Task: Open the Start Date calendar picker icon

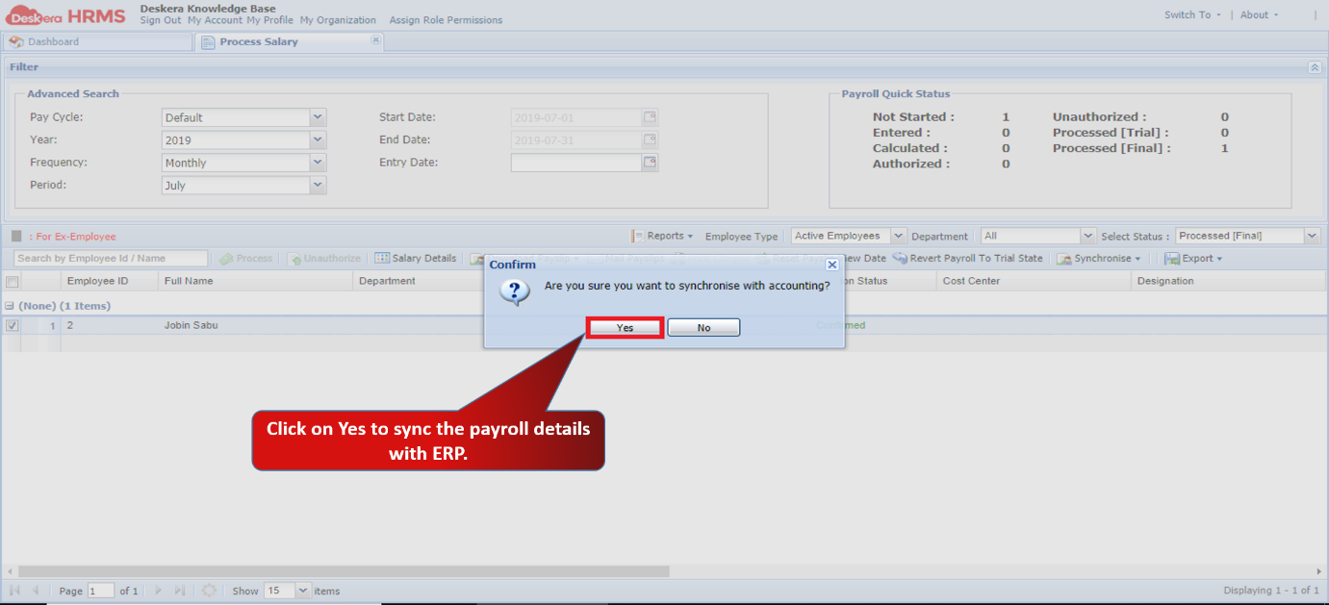Action: coord(651,117)
